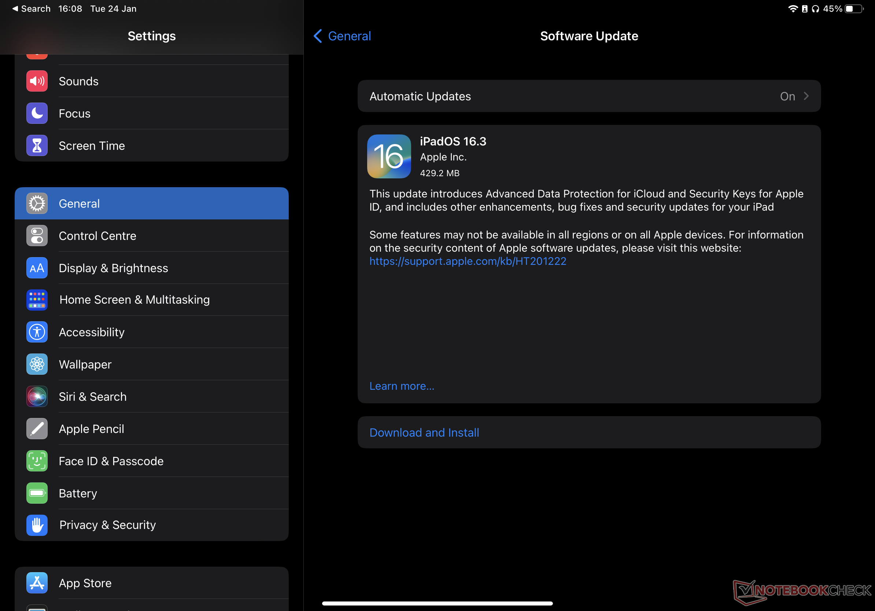Tap the Screen Time hourglass icon
The width and height of the screenshot is (875, 611).
click(x=37, y=145)
